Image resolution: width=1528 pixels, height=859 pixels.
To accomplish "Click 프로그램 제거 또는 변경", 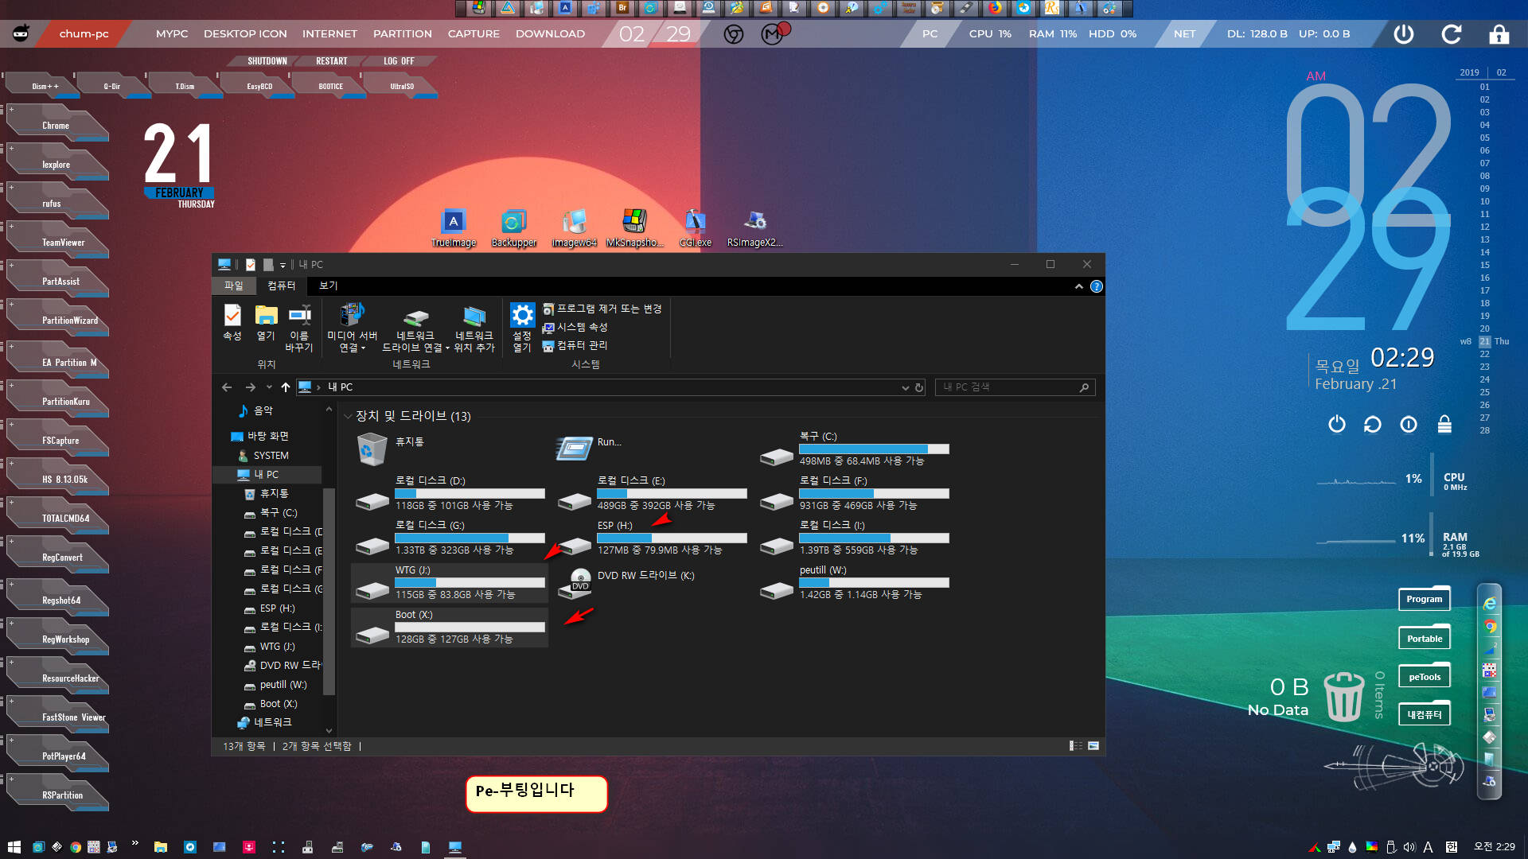I will point(602,309).
